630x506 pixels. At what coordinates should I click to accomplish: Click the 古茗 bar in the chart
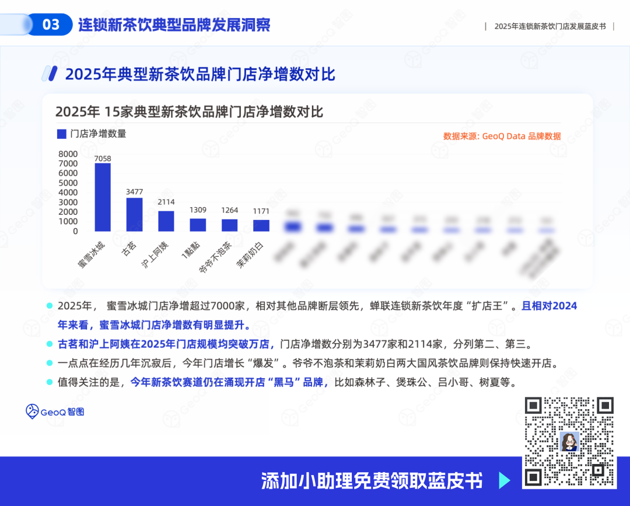(x=134, y=214)
